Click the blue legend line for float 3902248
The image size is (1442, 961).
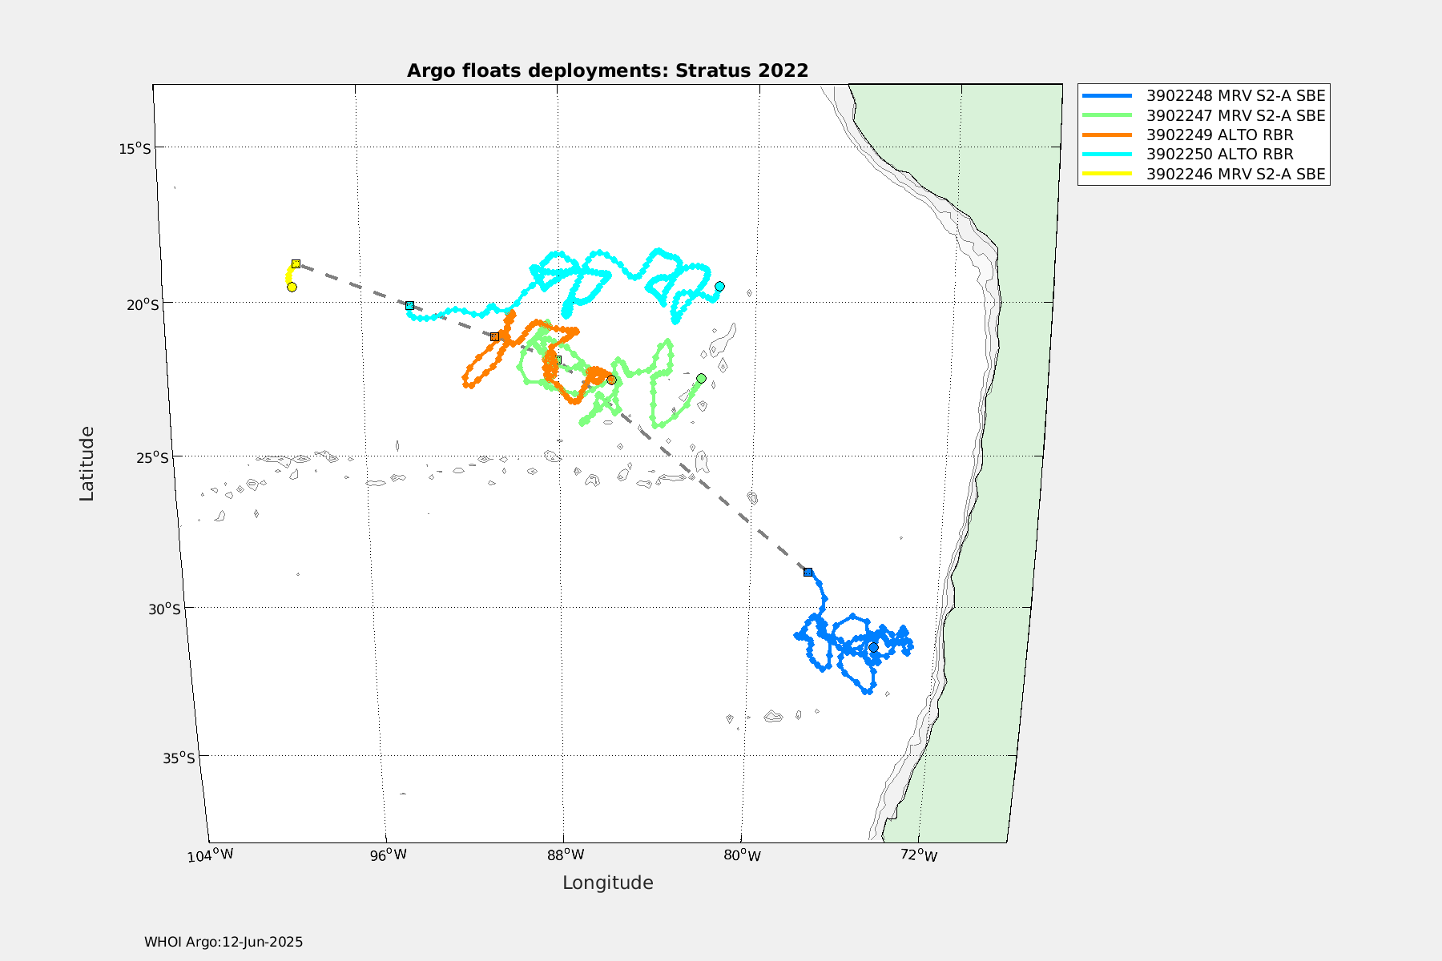[1107, 95]
